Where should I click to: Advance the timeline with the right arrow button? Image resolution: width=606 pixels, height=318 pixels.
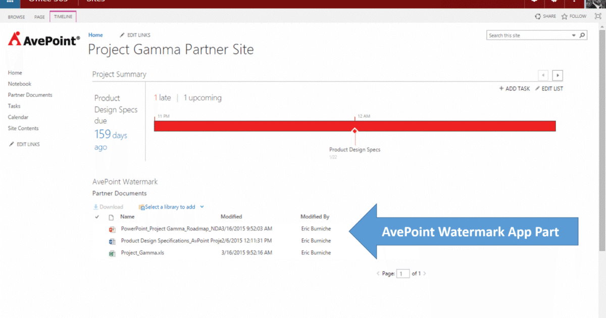(x=557, y=75)
